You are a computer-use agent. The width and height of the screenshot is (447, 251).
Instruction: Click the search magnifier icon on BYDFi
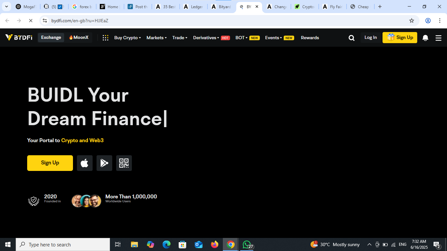point(351,38)
